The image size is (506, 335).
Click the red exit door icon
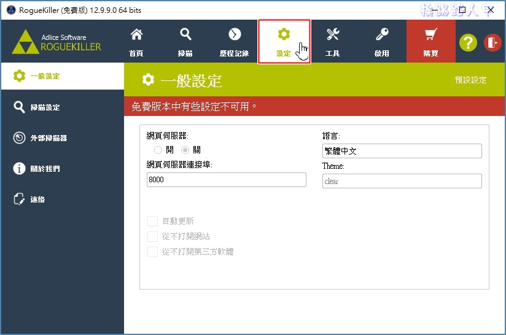[x=492, y=42]
